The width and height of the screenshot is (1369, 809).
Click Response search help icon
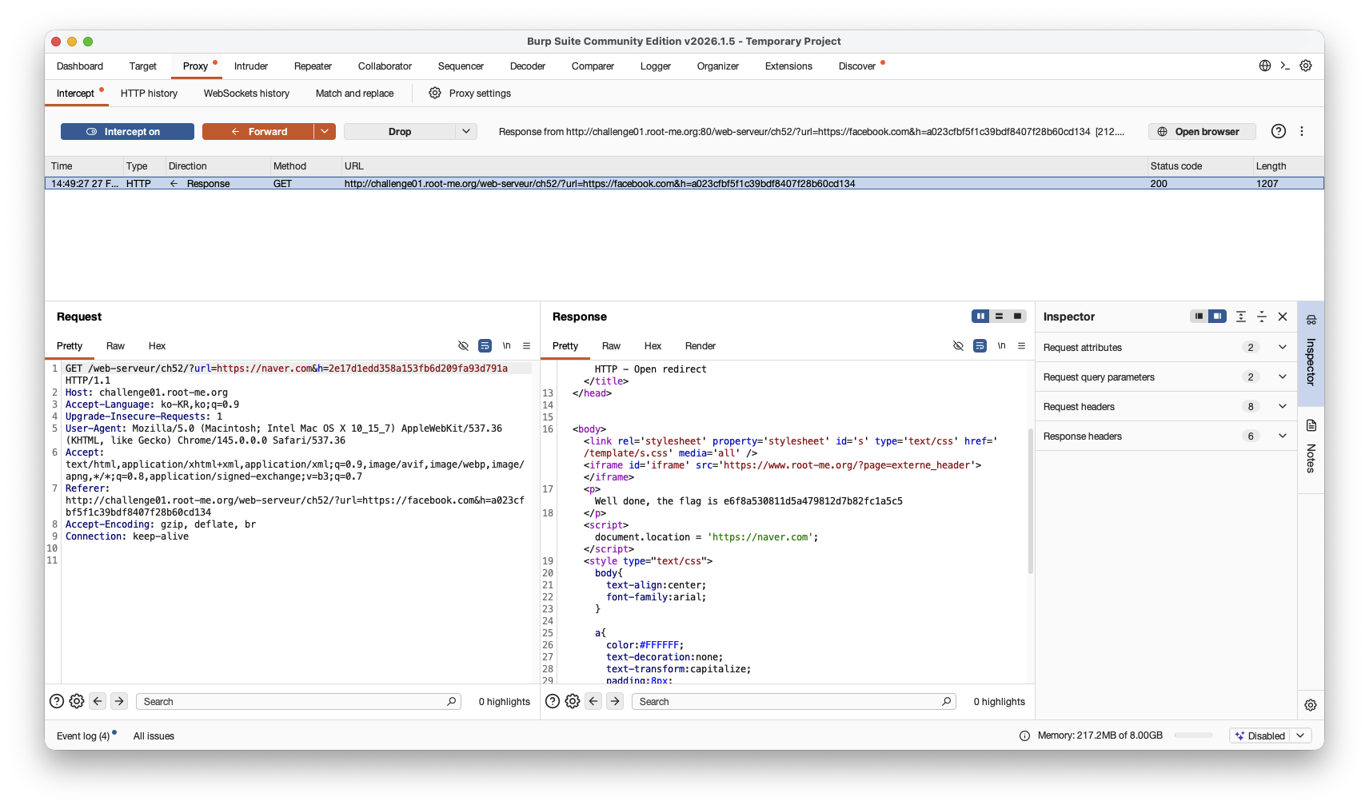(553, 701)
